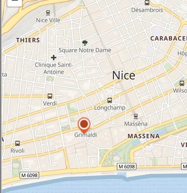
Task: Select the Longchamp bus stop icon
Action: [110, 100]
